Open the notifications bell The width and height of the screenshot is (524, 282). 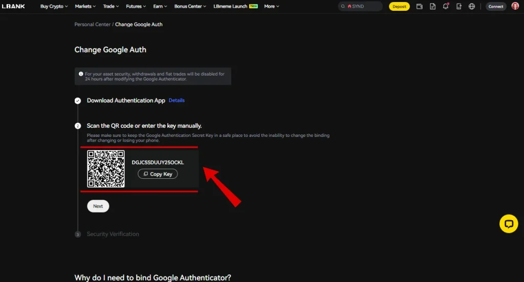coord(446,6)
